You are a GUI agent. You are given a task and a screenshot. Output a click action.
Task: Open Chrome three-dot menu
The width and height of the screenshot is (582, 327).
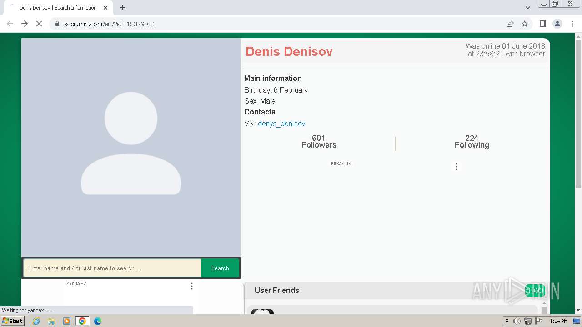click(572, 24)
